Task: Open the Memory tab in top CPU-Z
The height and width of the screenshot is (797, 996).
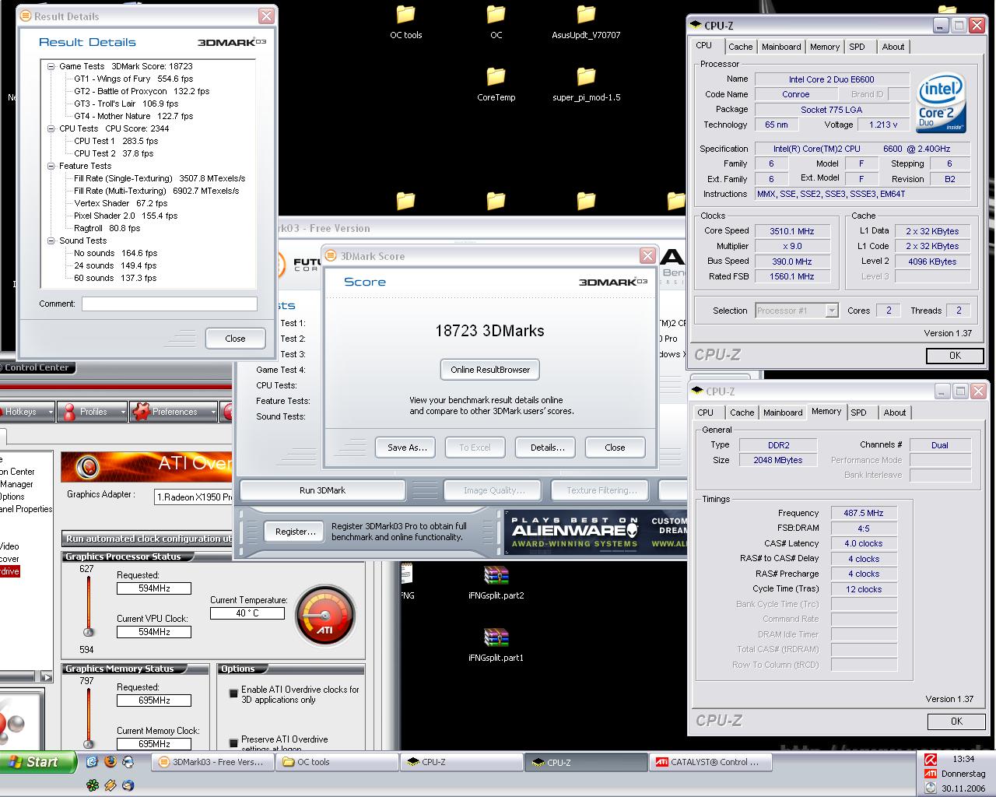Action: point(824,47)
